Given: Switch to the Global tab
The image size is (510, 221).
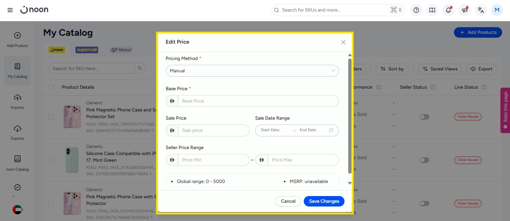Looking at the screenshot, I should (x=121, y=50).
